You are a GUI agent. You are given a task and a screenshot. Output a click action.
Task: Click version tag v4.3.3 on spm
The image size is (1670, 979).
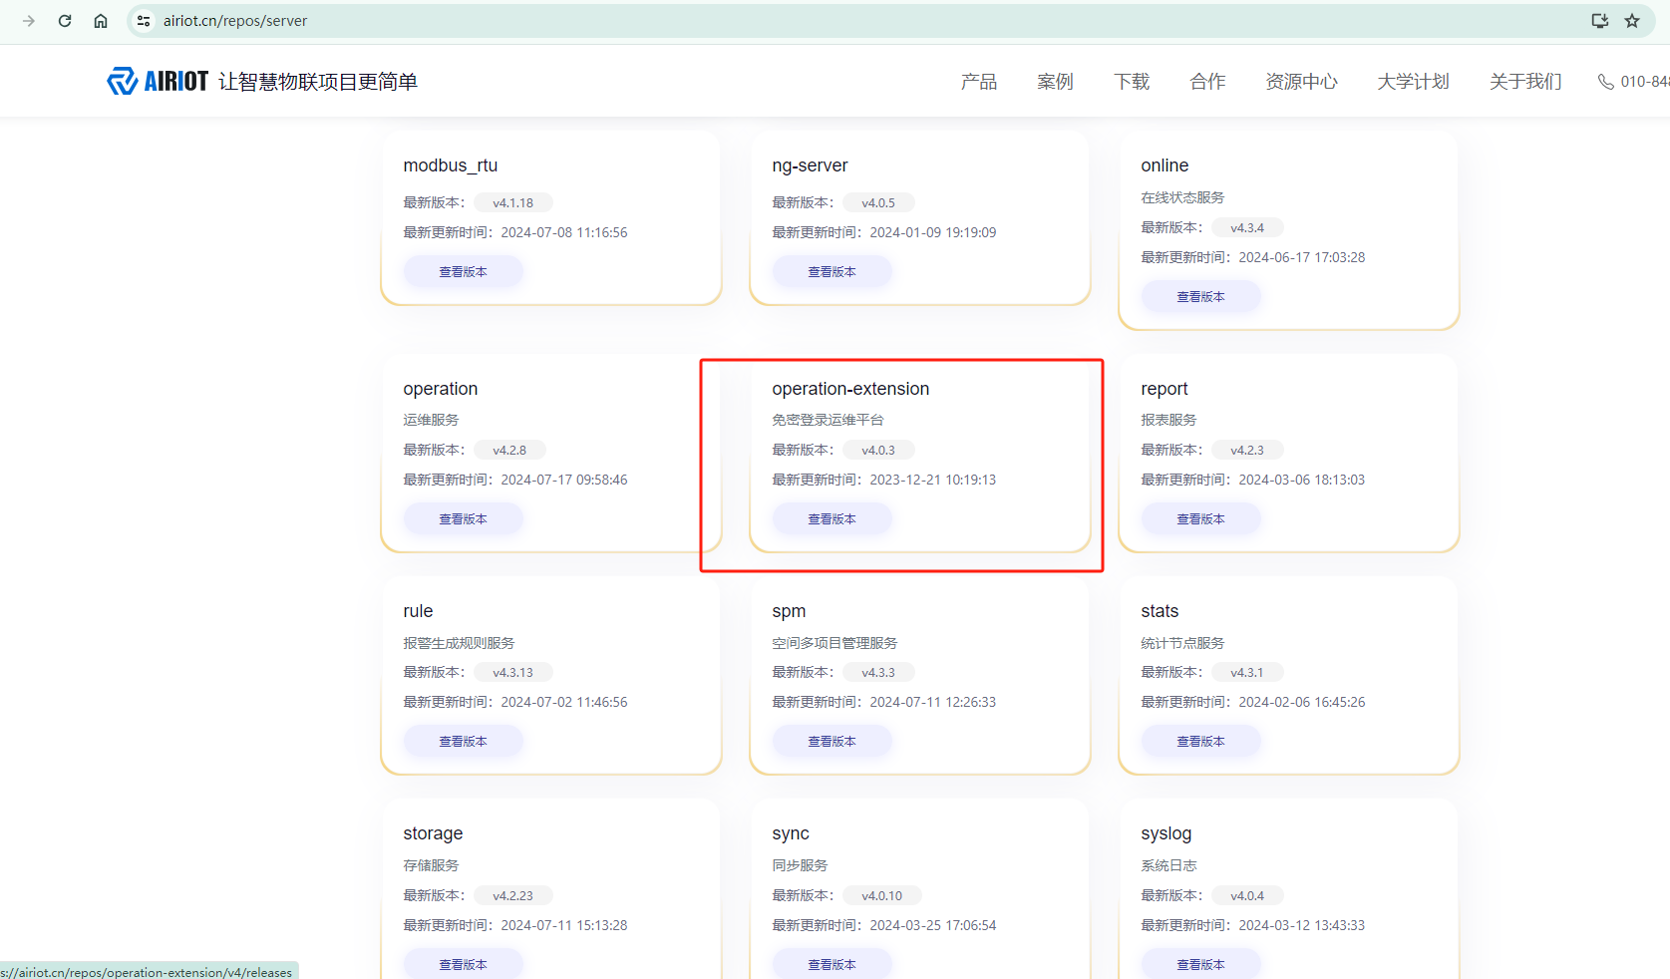point(878,672)
